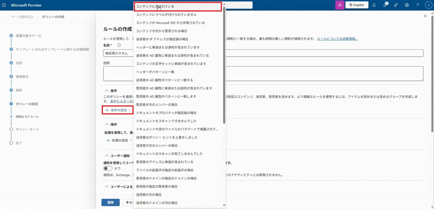Open the Microsoft 365 app launcher grid
The image size is (434, 209).
tap(4, 5)
